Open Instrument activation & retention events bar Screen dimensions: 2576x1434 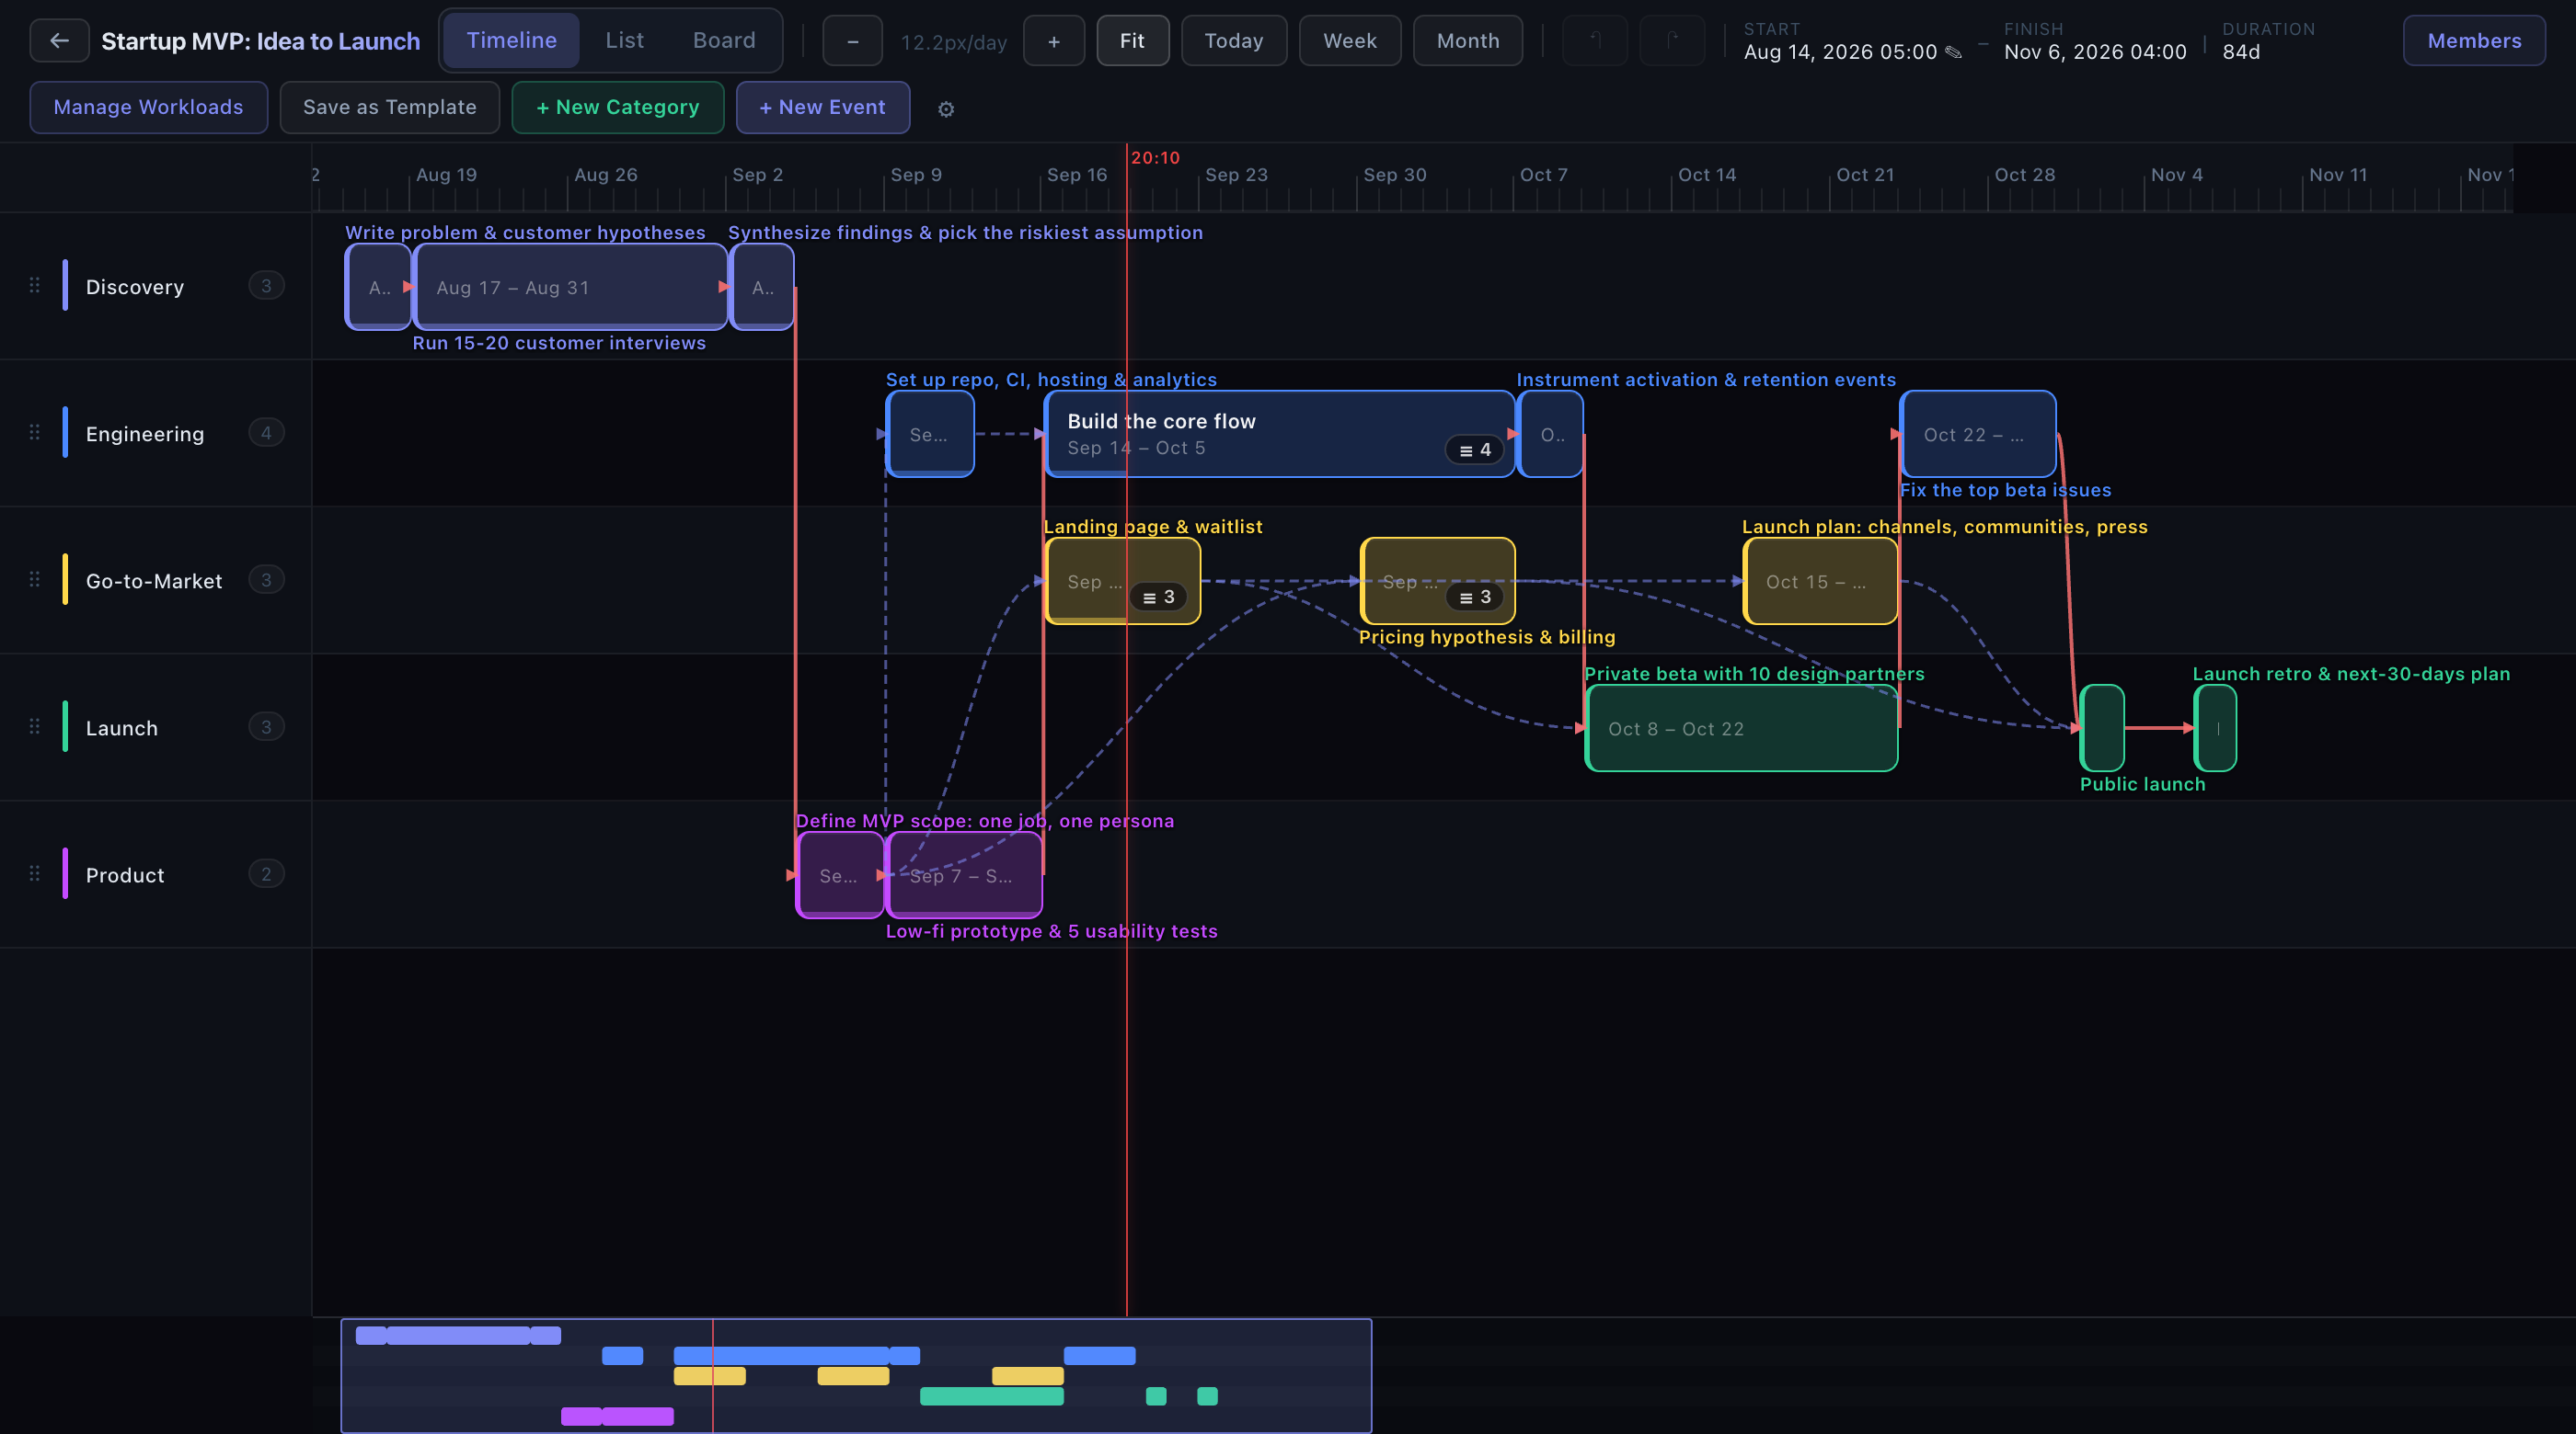click(1550, 434)
